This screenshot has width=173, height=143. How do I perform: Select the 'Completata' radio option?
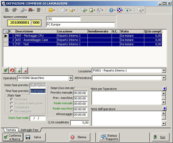(x=12, y=108)
